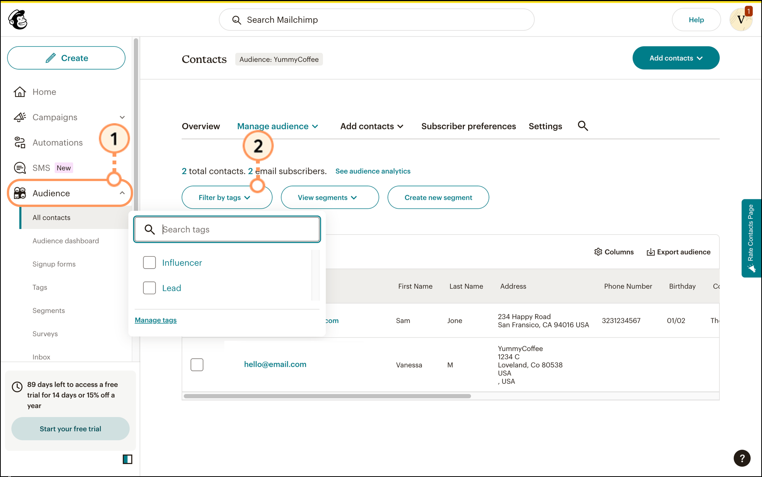Click the Columns button
Screen dimensions: 762x477
coord(614,252)
